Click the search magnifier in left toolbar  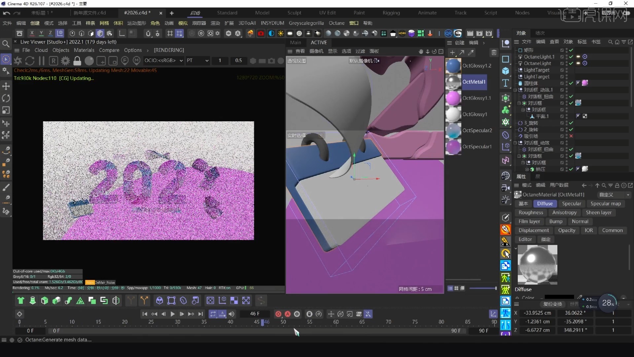[x=6, y=44]
